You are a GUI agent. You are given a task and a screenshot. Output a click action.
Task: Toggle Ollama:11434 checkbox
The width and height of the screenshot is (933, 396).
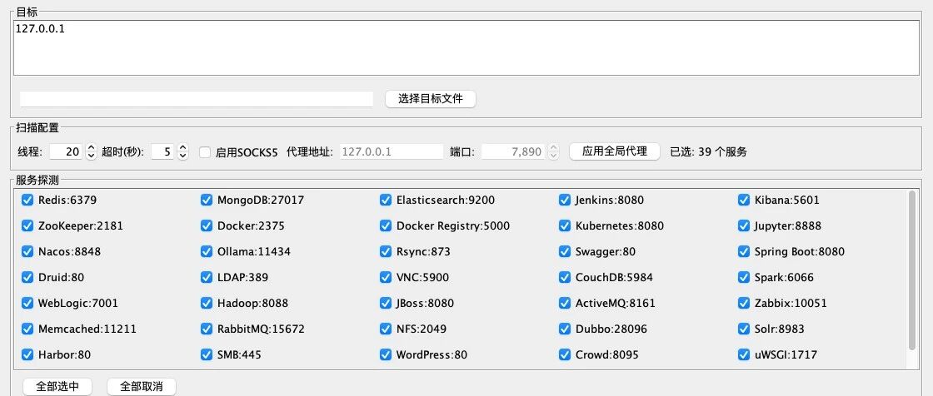pos(207,251)
